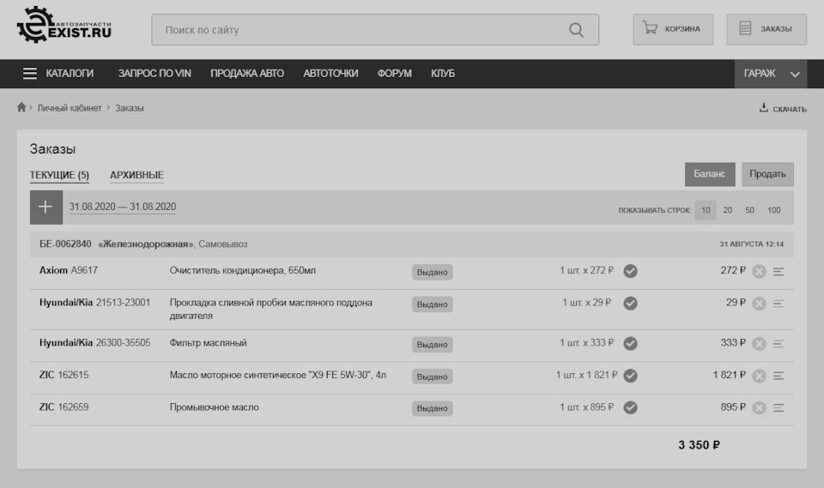Click checkmark icon in Axiom A9617 row
The image size is (824, 488).
click(x=630, y=271)
